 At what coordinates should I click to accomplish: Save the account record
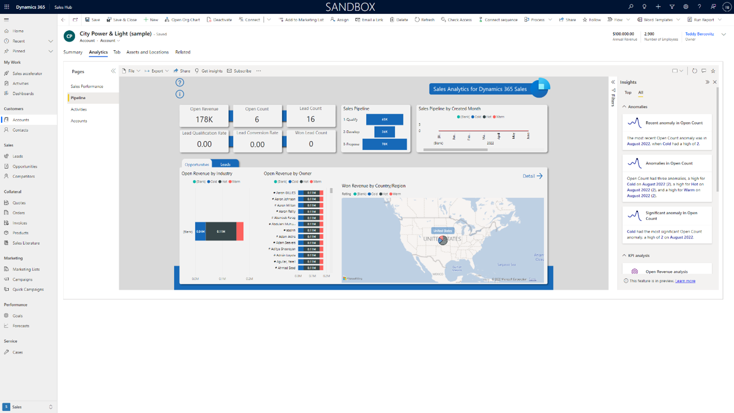pos(92,20)
